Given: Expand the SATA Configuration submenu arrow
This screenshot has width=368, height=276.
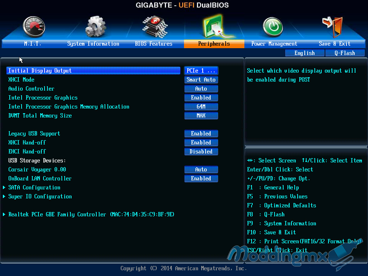Looking at the screenshot, I should (4, 188).
